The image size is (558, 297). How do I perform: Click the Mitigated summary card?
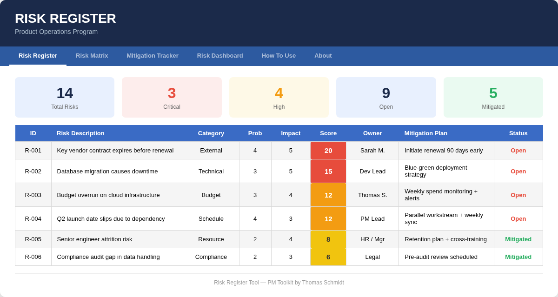click(x=493, y=97)
